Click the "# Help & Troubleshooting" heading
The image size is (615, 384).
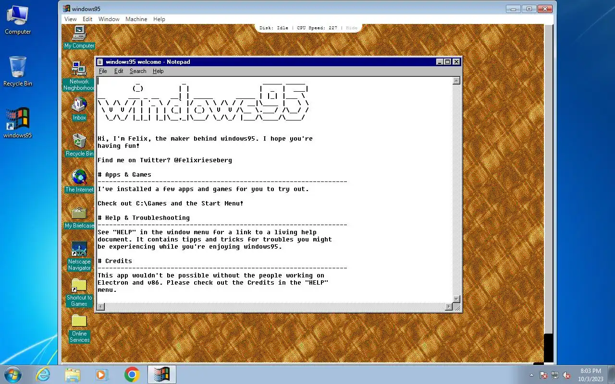pos(144,218)
